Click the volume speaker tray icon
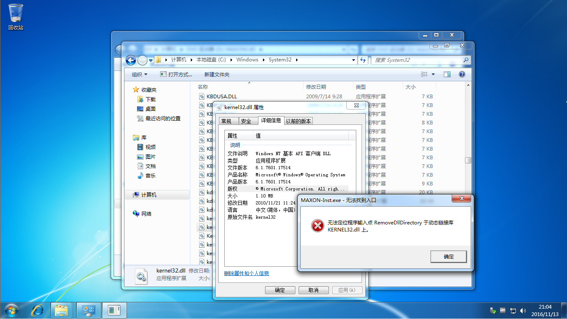The width and height of the screenshot is (567, 319). pos(523,310)
